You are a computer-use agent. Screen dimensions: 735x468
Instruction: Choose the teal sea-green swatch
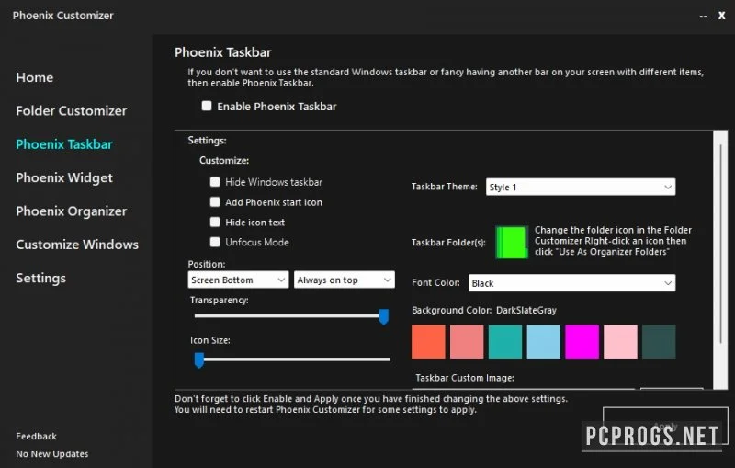[x=505, y=341]
